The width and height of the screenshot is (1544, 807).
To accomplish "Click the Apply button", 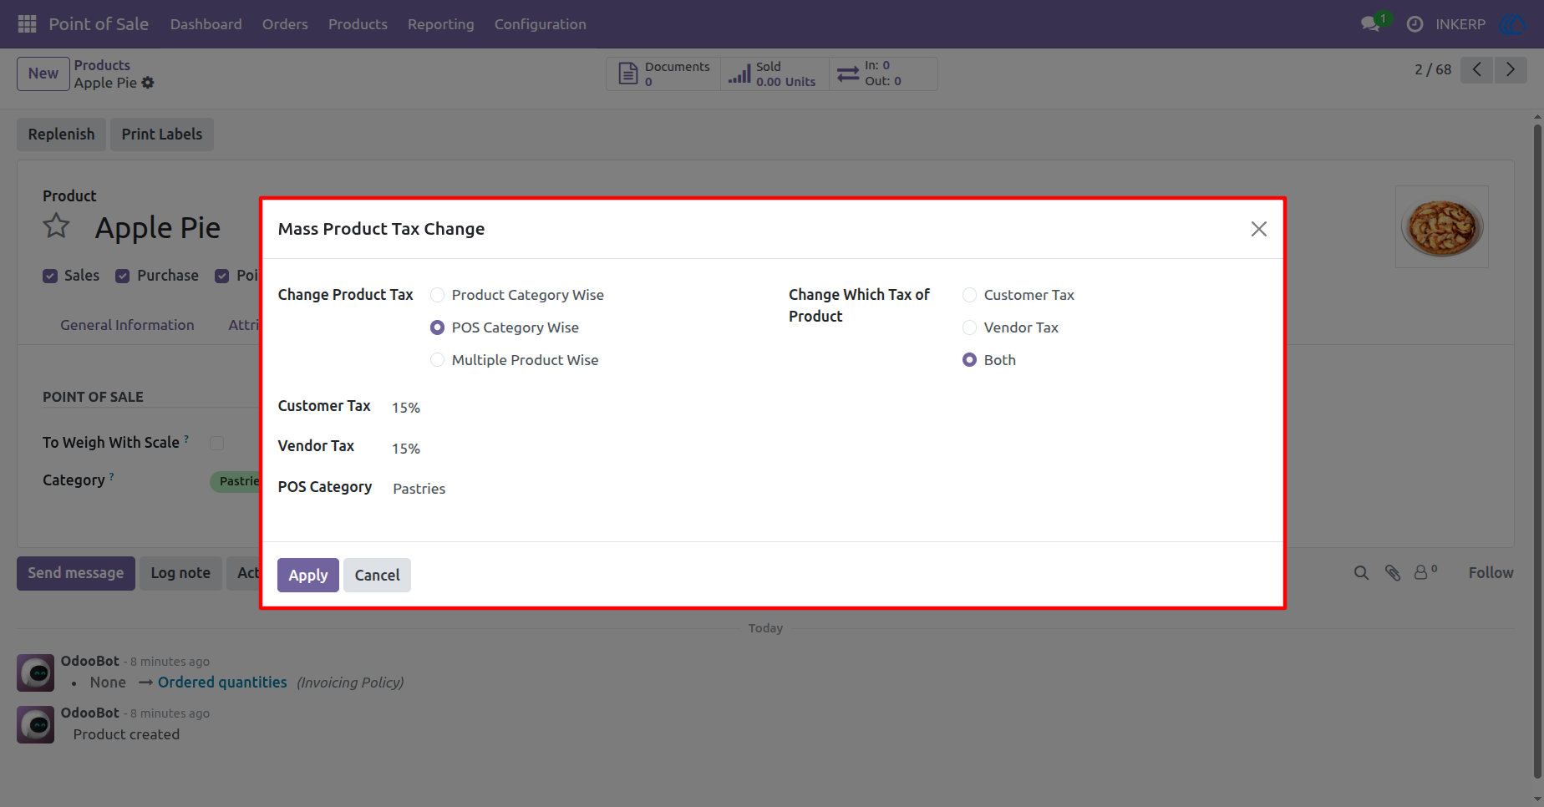I will [308, 575].
